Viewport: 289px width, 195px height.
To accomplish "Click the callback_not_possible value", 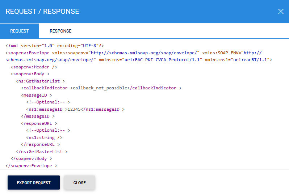I will click(x=100, y=88).
